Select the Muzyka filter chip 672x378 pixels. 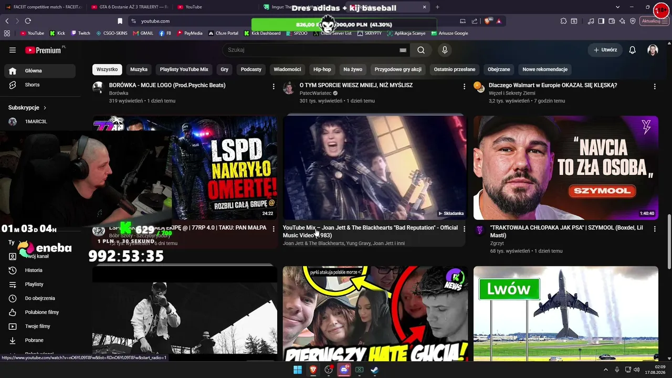point(139,69)
